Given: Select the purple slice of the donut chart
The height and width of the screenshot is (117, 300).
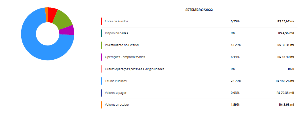Looking at the screenshot, I should [x=67, y=31].
